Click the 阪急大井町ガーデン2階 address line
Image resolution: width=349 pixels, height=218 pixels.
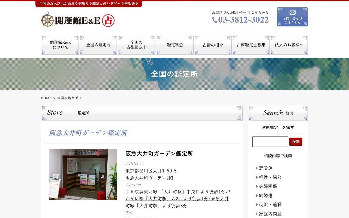149,178
